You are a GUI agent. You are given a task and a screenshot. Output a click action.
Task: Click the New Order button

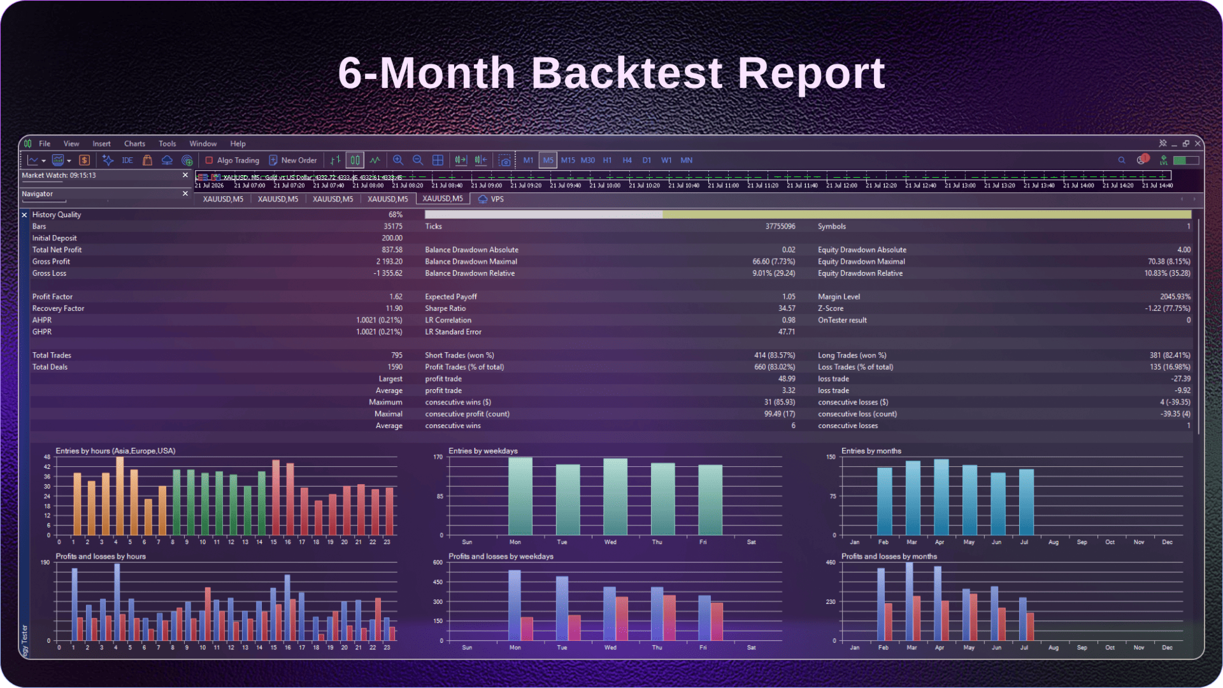293,161
